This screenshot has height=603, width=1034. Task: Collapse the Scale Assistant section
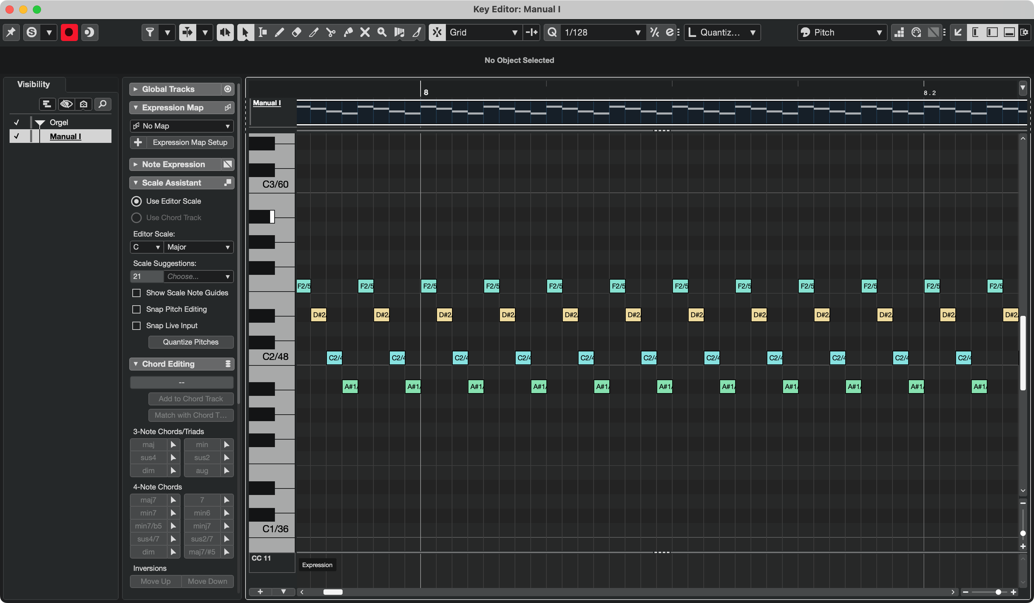[x=135, y=183]
